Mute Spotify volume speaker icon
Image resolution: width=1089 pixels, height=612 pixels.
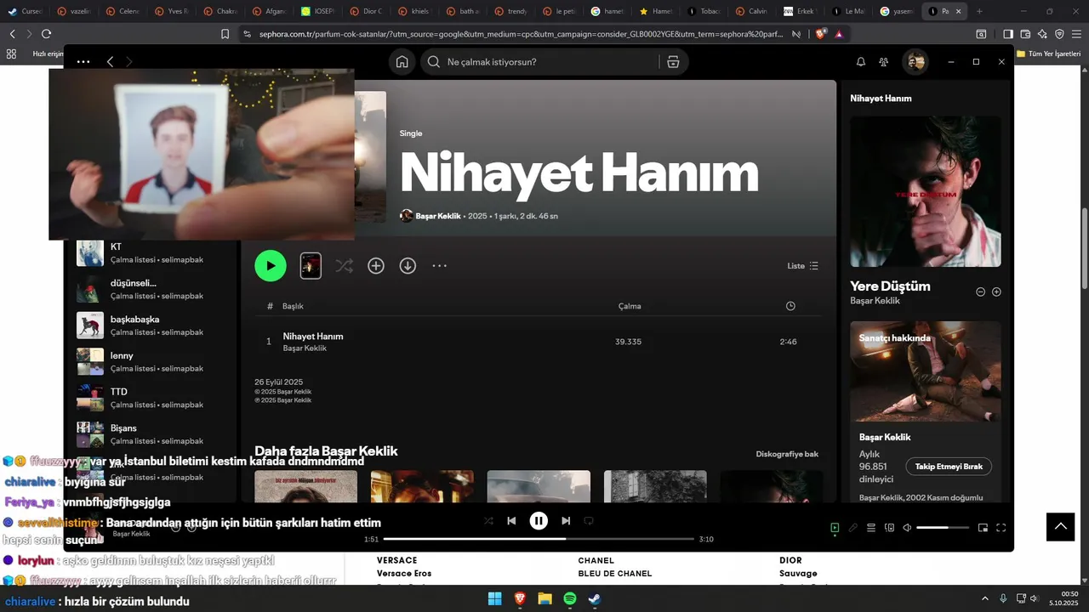pyautogui.click(x=907, y=528)
